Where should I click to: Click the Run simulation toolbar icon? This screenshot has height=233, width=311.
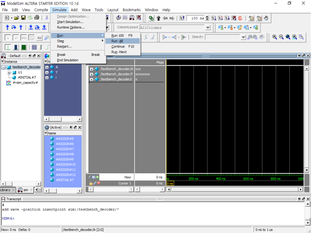click(214, 17)
